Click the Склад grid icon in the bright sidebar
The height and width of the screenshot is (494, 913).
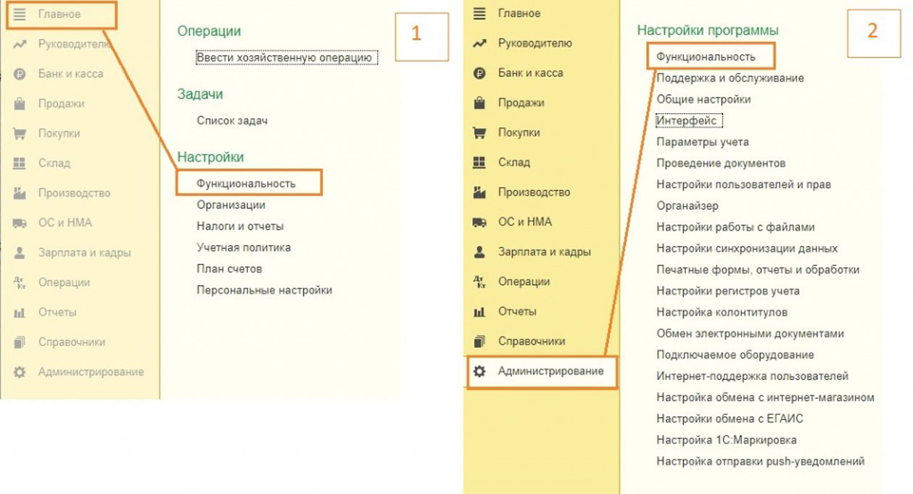click(x=479, y=162)
